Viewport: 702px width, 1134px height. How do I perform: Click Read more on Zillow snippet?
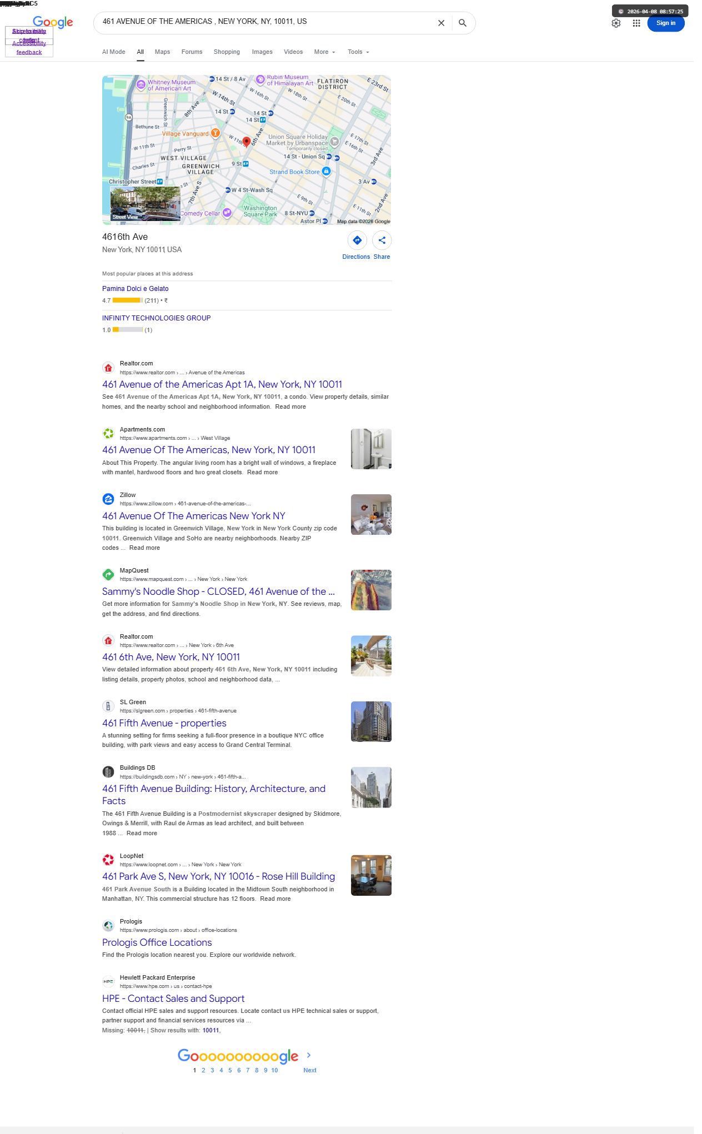point(144,548)
